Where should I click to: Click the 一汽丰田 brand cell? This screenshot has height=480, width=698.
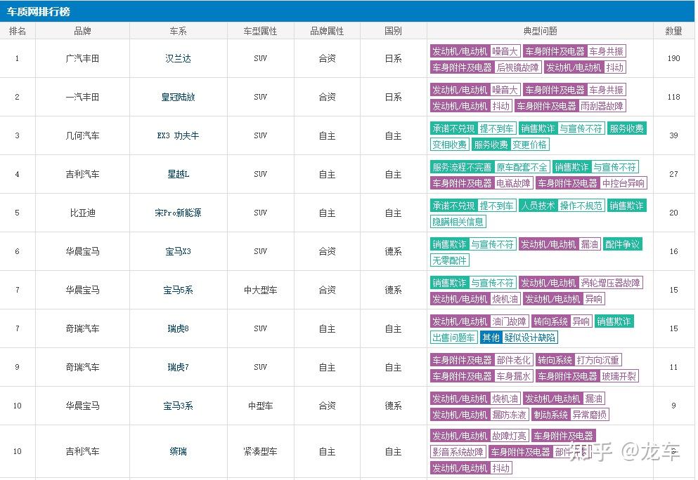tap(82, 97)
